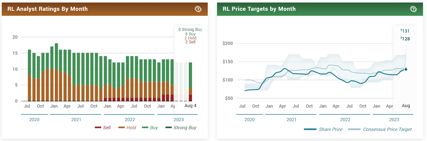Click the '2 Sell' tooltip text

tap(190, 42)
